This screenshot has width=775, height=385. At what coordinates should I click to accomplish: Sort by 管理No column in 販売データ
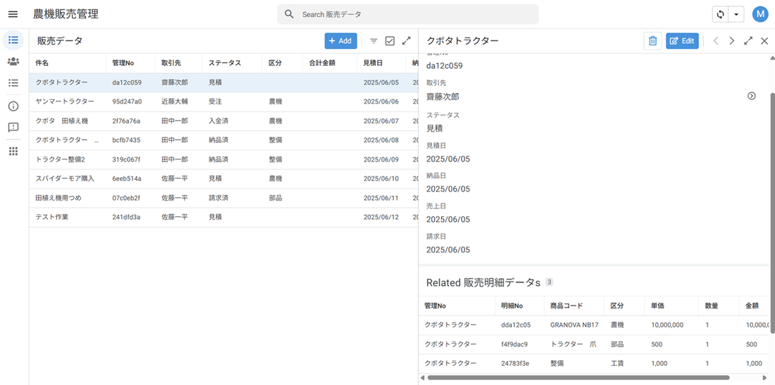[x=123, y=63]
